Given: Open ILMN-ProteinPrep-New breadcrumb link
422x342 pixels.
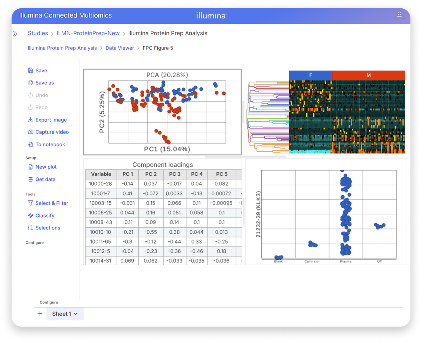Looking at the screenshot, I should click(x=88, y=33).
